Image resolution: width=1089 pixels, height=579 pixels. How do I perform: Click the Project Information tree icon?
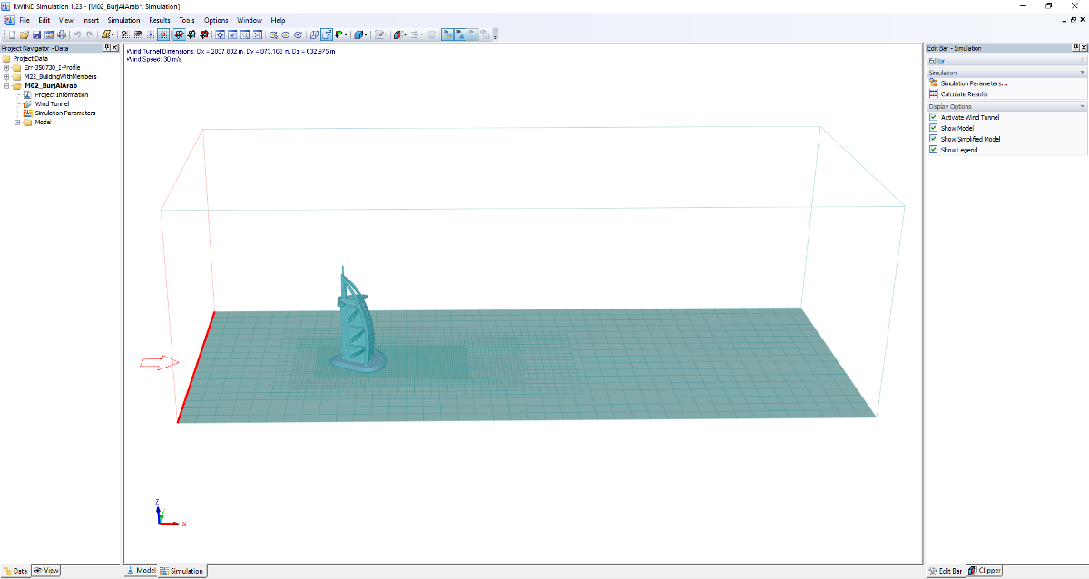(x=27, y=94)
